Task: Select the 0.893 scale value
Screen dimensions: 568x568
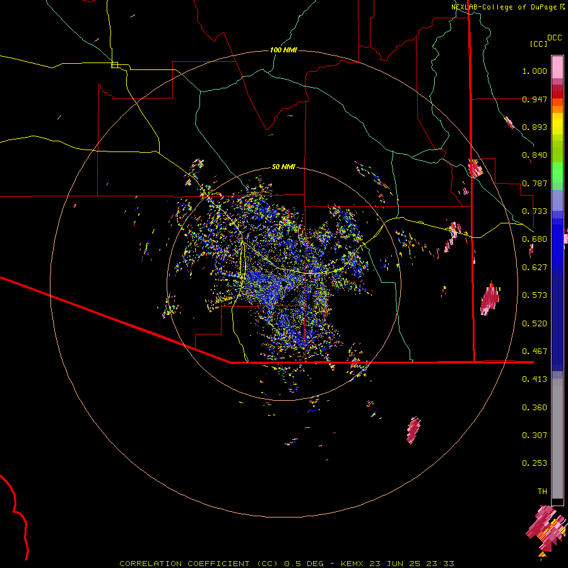Action: [535, 127]
